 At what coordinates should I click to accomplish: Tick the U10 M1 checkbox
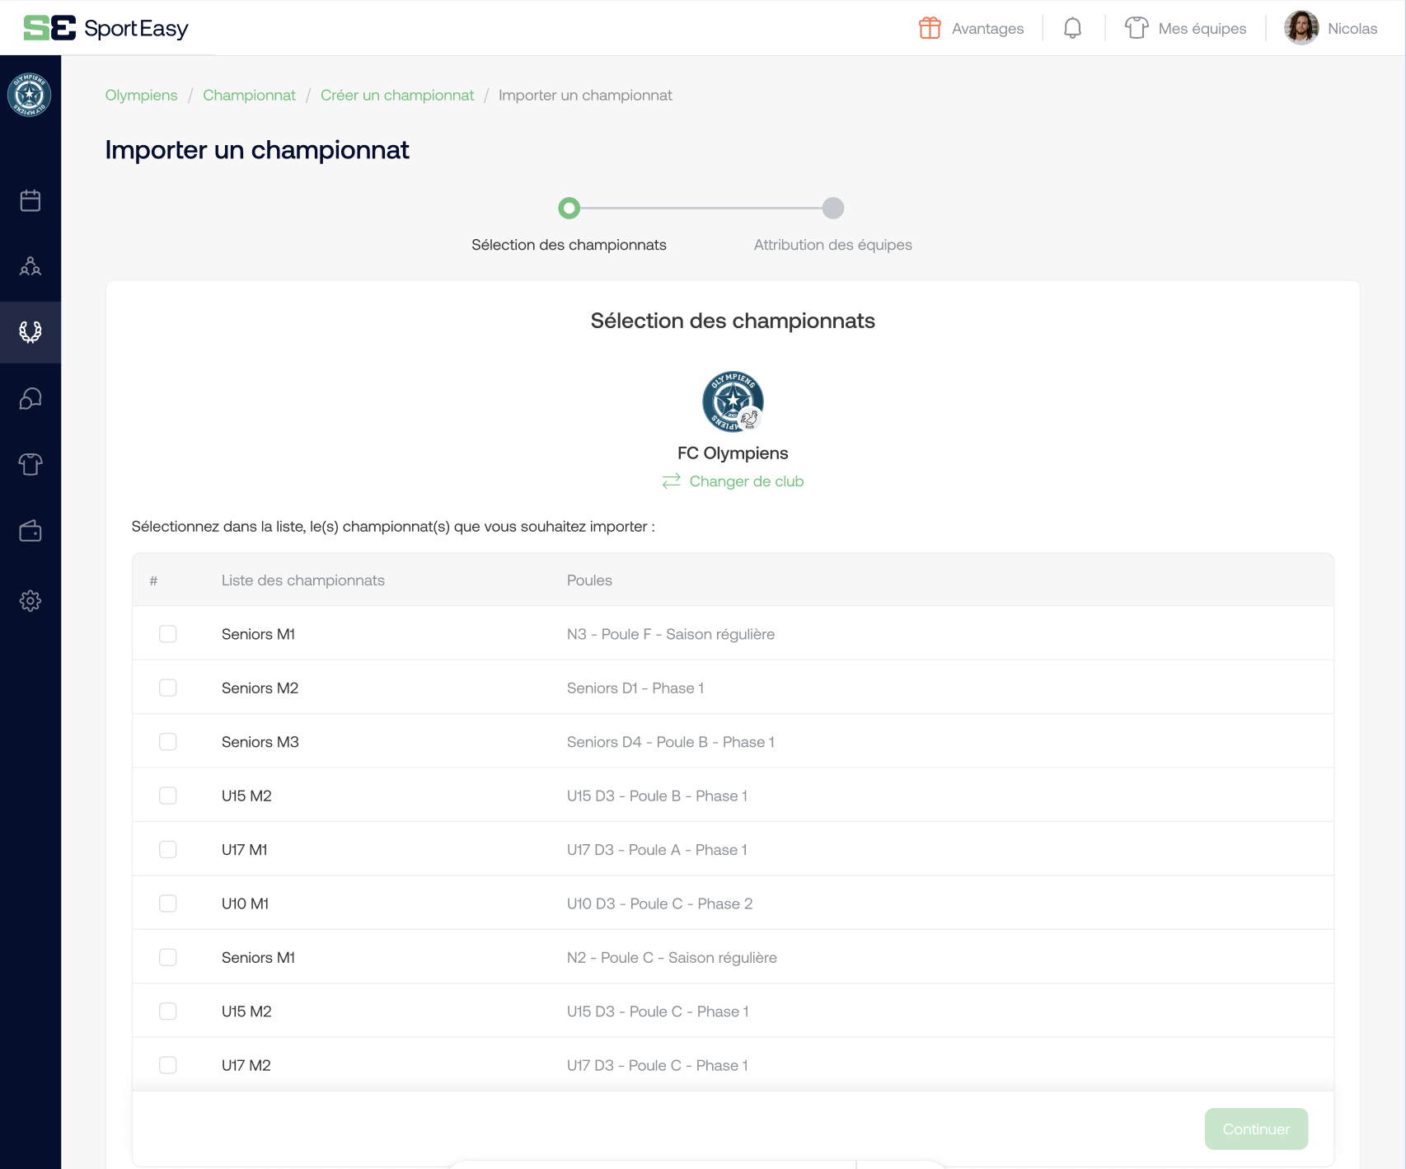(x=168, y=904)
